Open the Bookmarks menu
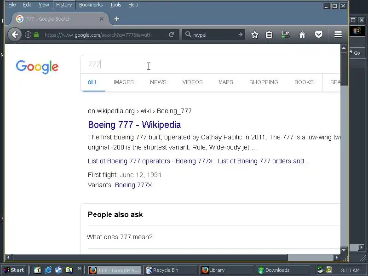368x276 pixels. (91, 5)
